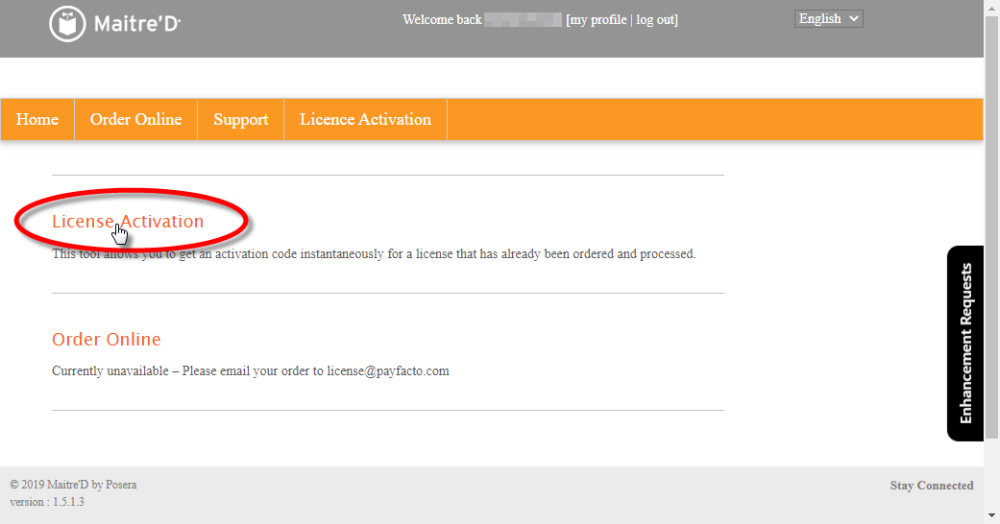Viewport: 1000px width, 524px height.
Task: Click the Stay Connected footer text
Action: coord(932,485)
